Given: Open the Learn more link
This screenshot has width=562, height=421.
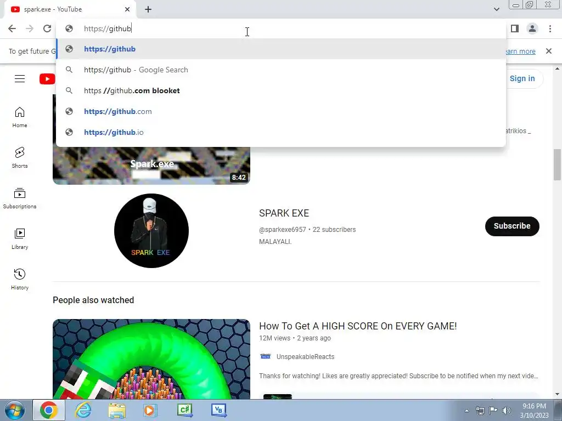Looking at the screenshot, I should [520, 51].
